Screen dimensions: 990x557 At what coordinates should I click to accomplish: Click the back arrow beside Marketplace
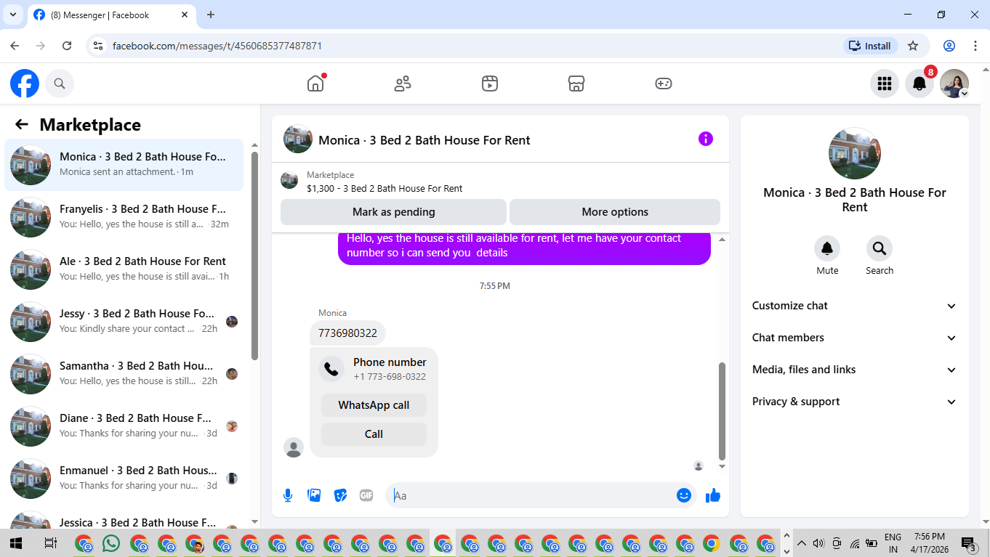pos(22,124)
